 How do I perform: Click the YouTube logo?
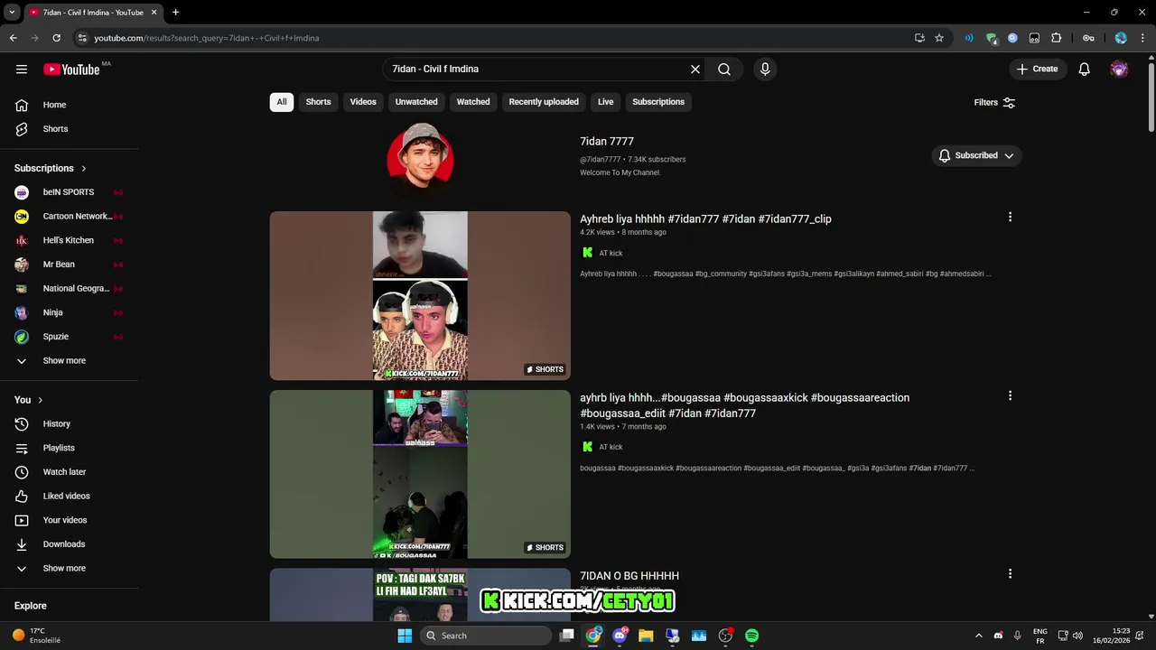point(71,70)
